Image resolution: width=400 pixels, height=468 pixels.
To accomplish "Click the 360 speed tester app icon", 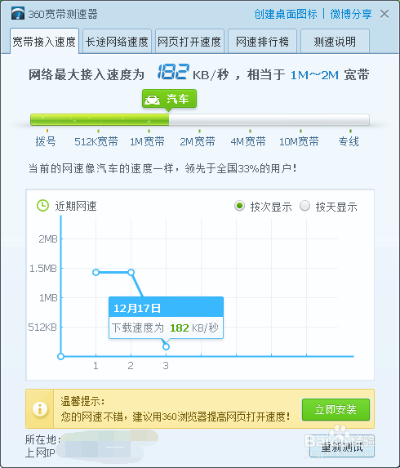I will pyautogui.click(x=18, y=13).
